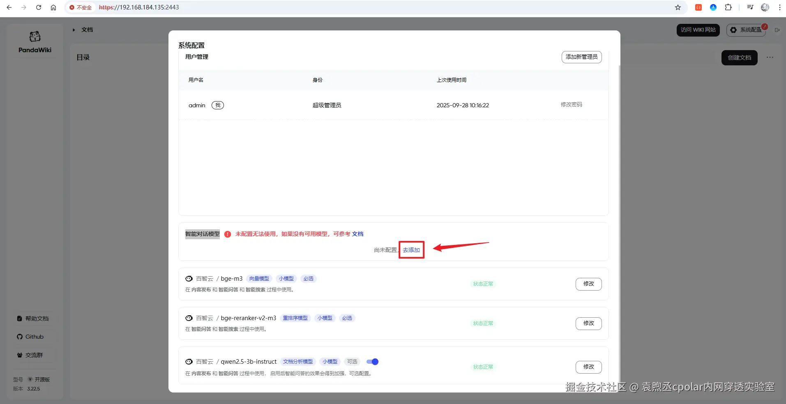Click the 百智云 logo in the bge-reranker-v2-m3 row
This screenshot has width=786, height=404.
tap(189, 318)
